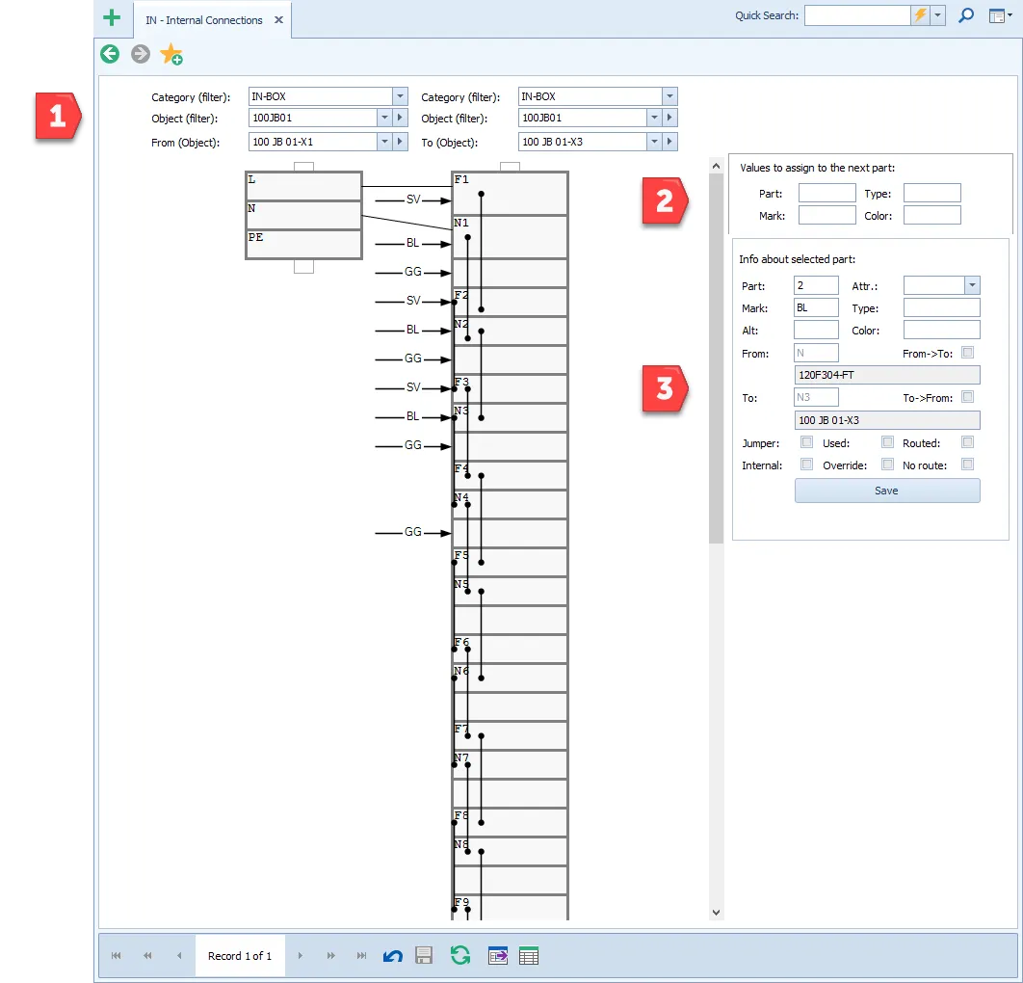Enable the Internal checkbox
This screenshot has height=983, width=1023.
[x=806, y=465]
